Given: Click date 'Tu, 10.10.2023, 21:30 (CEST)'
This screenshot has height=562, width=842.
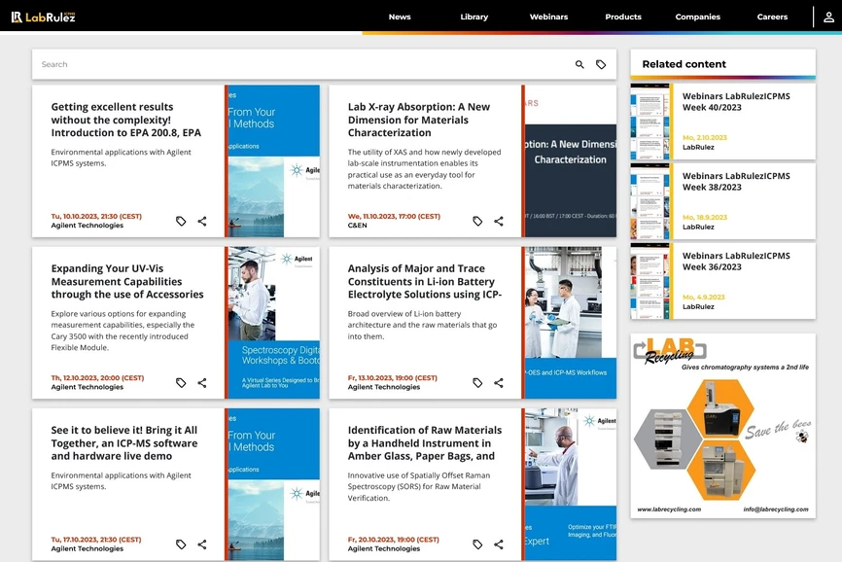Looking at the screenshot, I should [96, 216].
